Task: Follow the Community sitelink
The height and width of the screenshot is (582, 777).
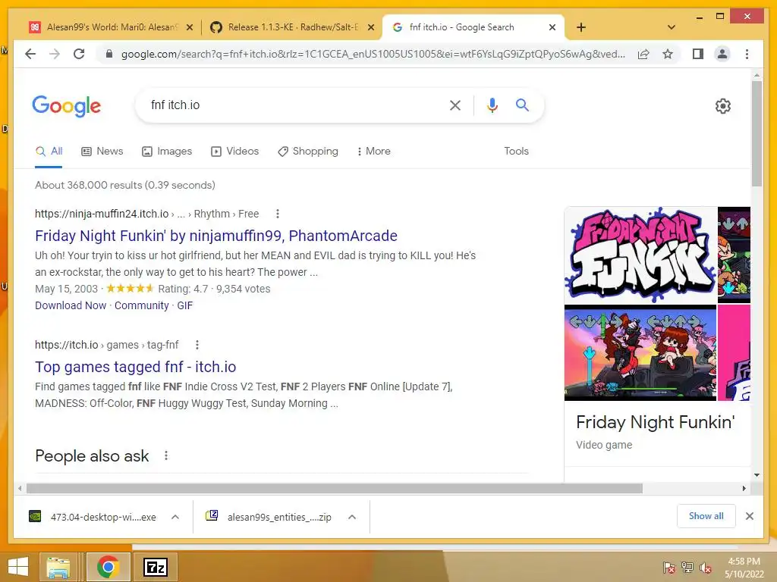Action: tap(142, 305)
